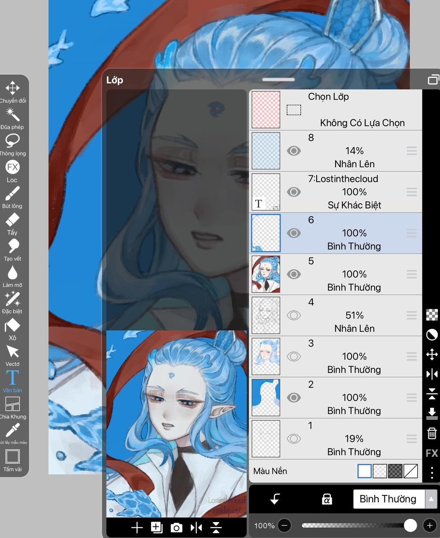
Task: Choose the white Màu Nền background swatch
Action: [364, 471]
